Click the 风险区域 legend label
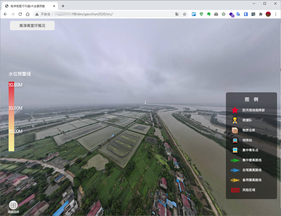This screenshot has height=216, width=281. click(x=249, y=190)
